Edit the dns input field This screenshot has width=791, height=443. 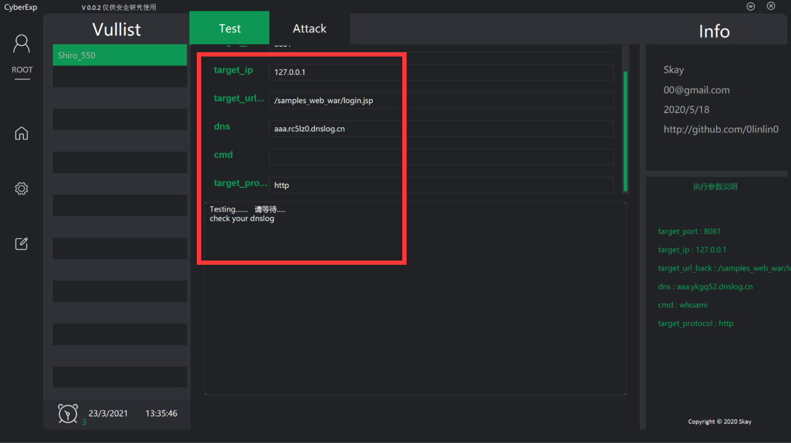pyautogui.click(x=441, y=128)
